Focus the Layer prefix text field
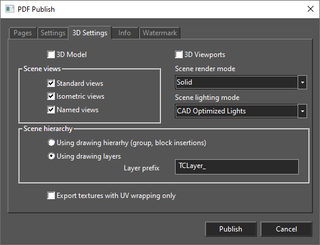Viewport: 320px width, 245px height. [237, 167]
